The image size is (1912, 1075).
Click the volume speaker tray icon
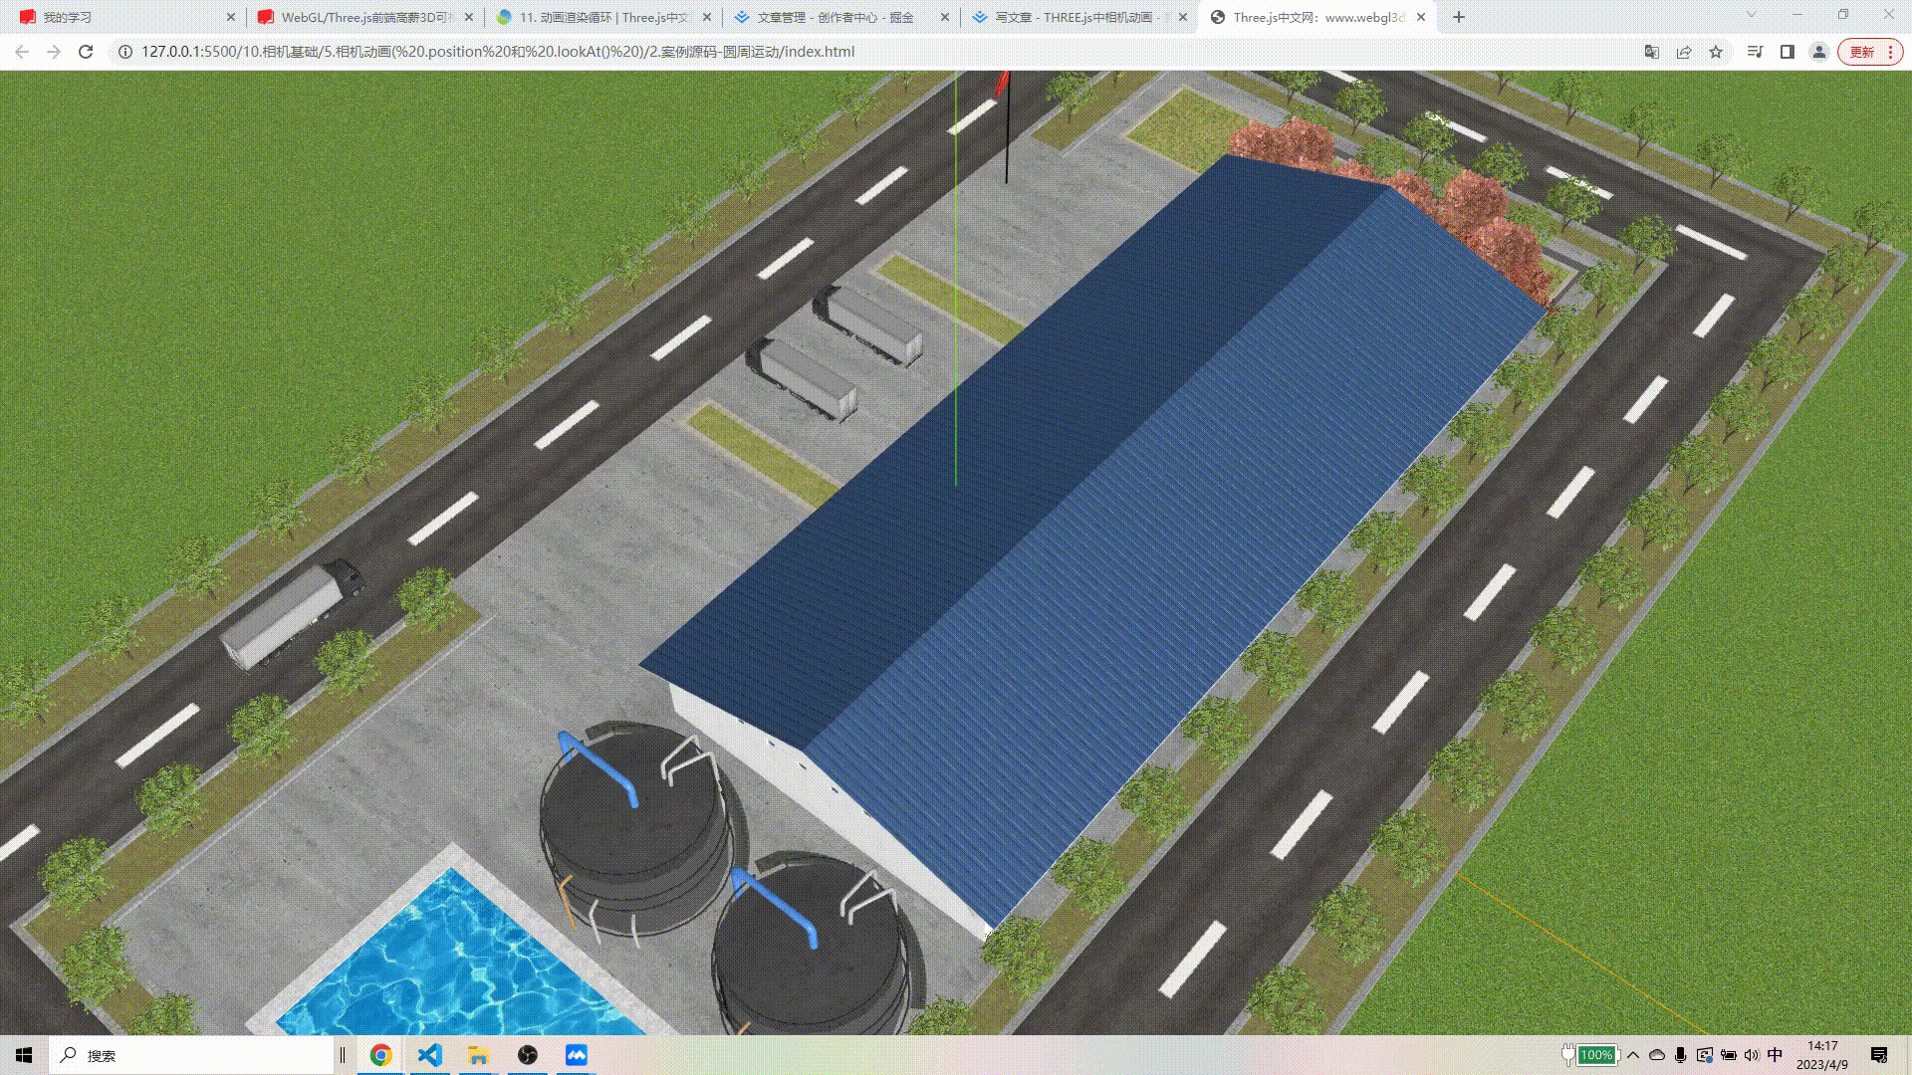1752,1055
